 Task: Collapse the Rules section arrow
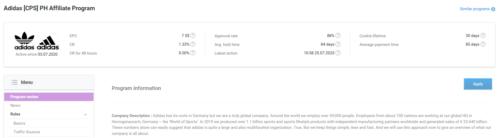[85, 114]
